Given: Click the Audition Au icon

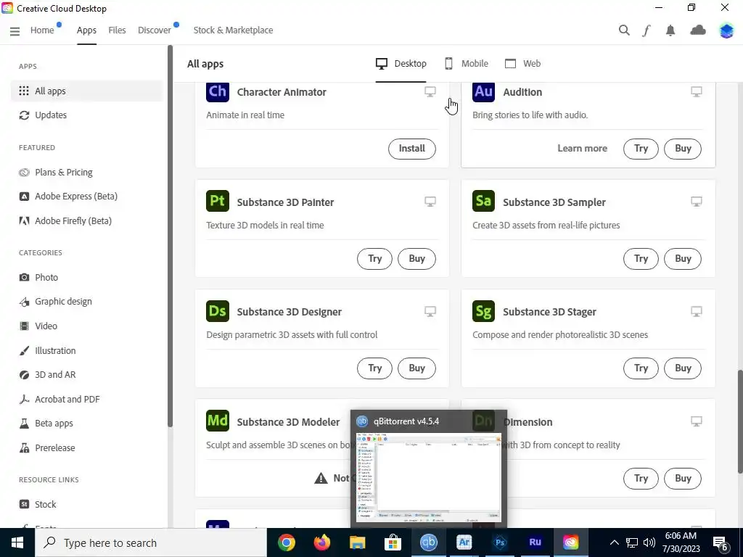Looking at the screenshot, I should (483, 91).
